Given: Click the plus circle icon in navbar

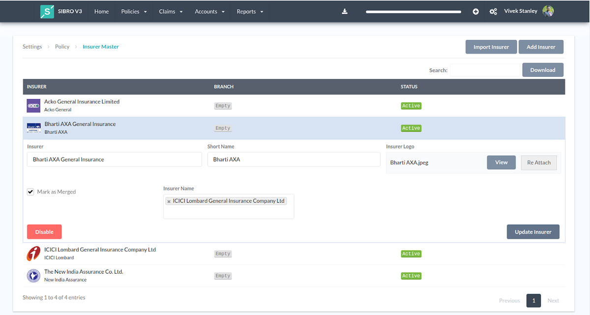Looking at the screenshot, I should click(475, 11).
